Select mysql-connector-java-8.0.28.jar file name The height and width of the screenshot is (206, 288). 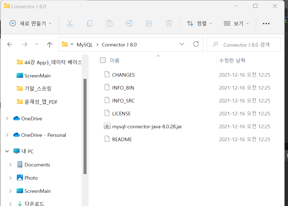(147, 127)
